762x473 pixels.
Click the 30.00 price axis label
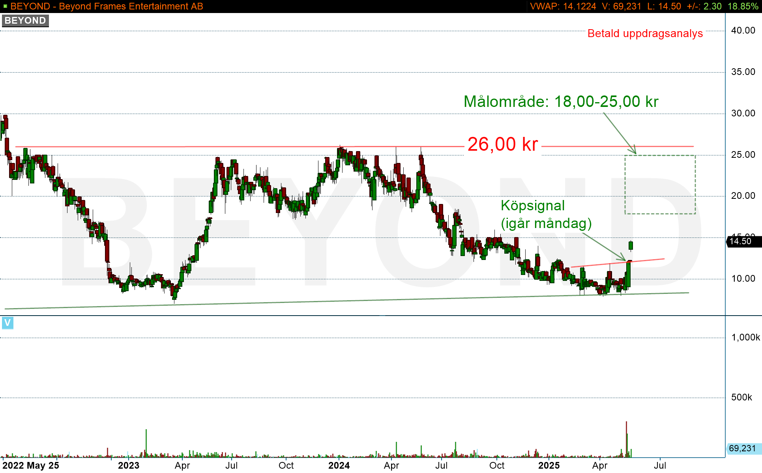click(743, 113)
